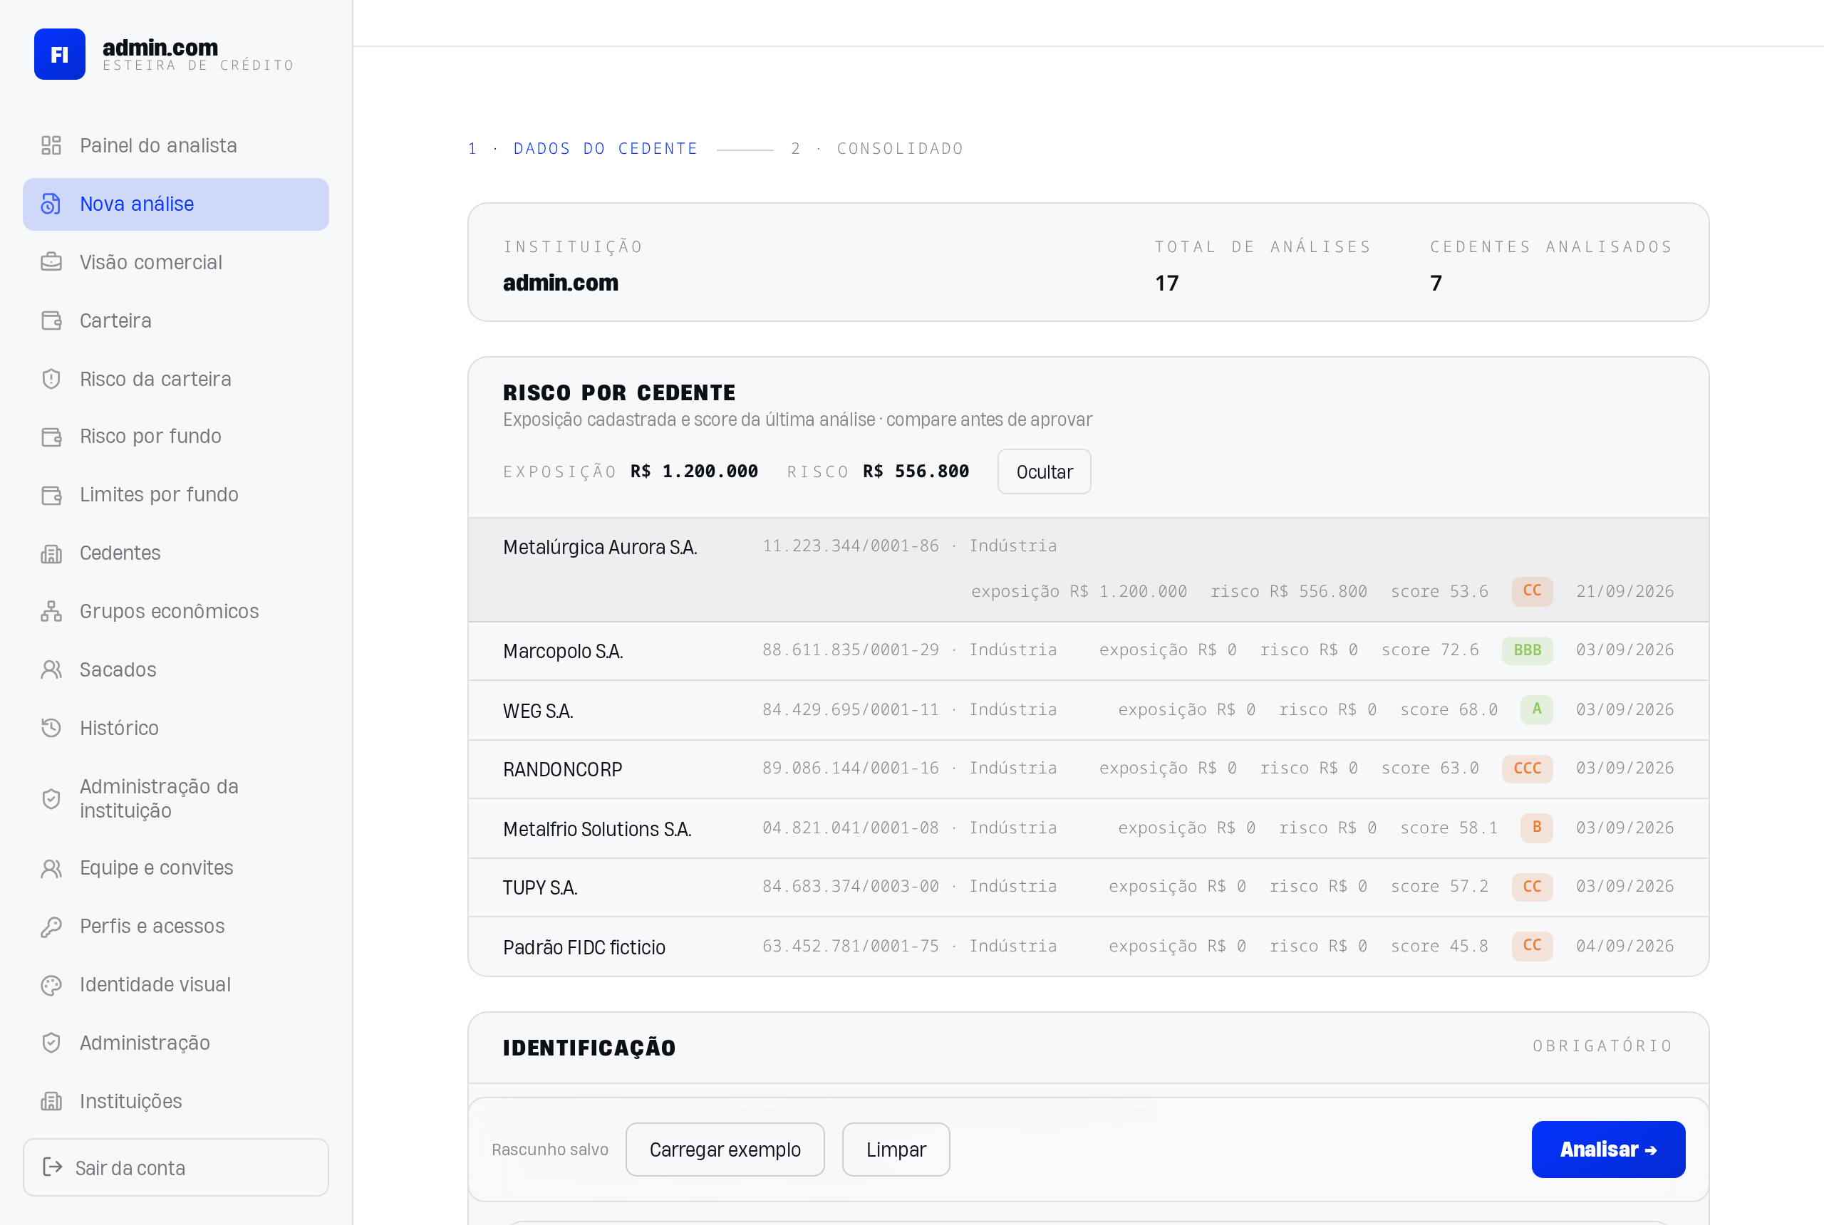
Task: Go to step 1 Dados do cedente
Action: [x=582, y=148]
